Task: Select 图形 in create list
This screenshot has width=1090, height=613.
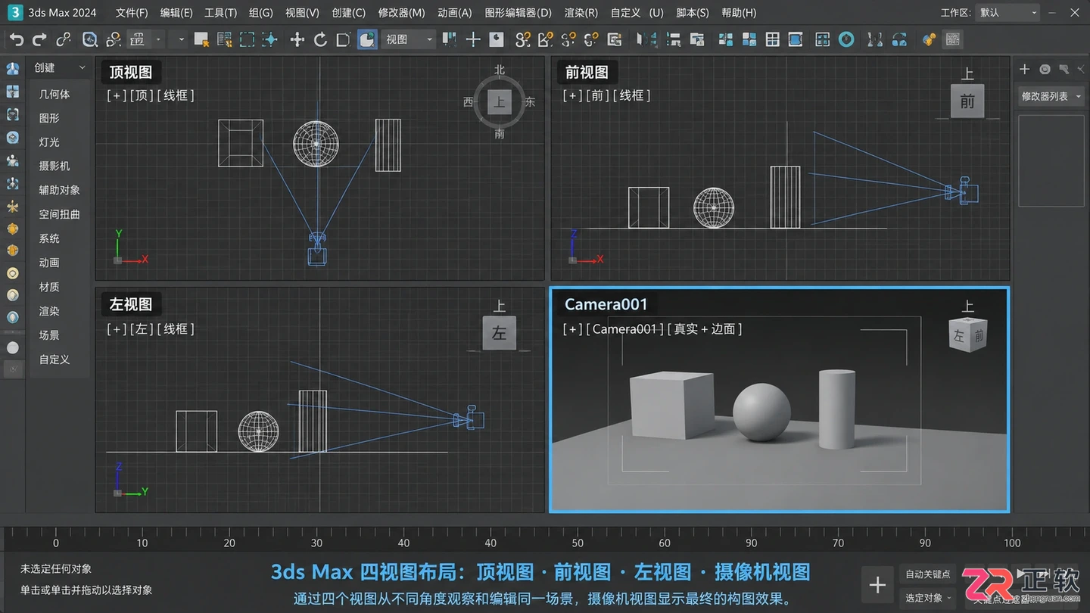Action: pyautogui.click(x=49, y=118)
